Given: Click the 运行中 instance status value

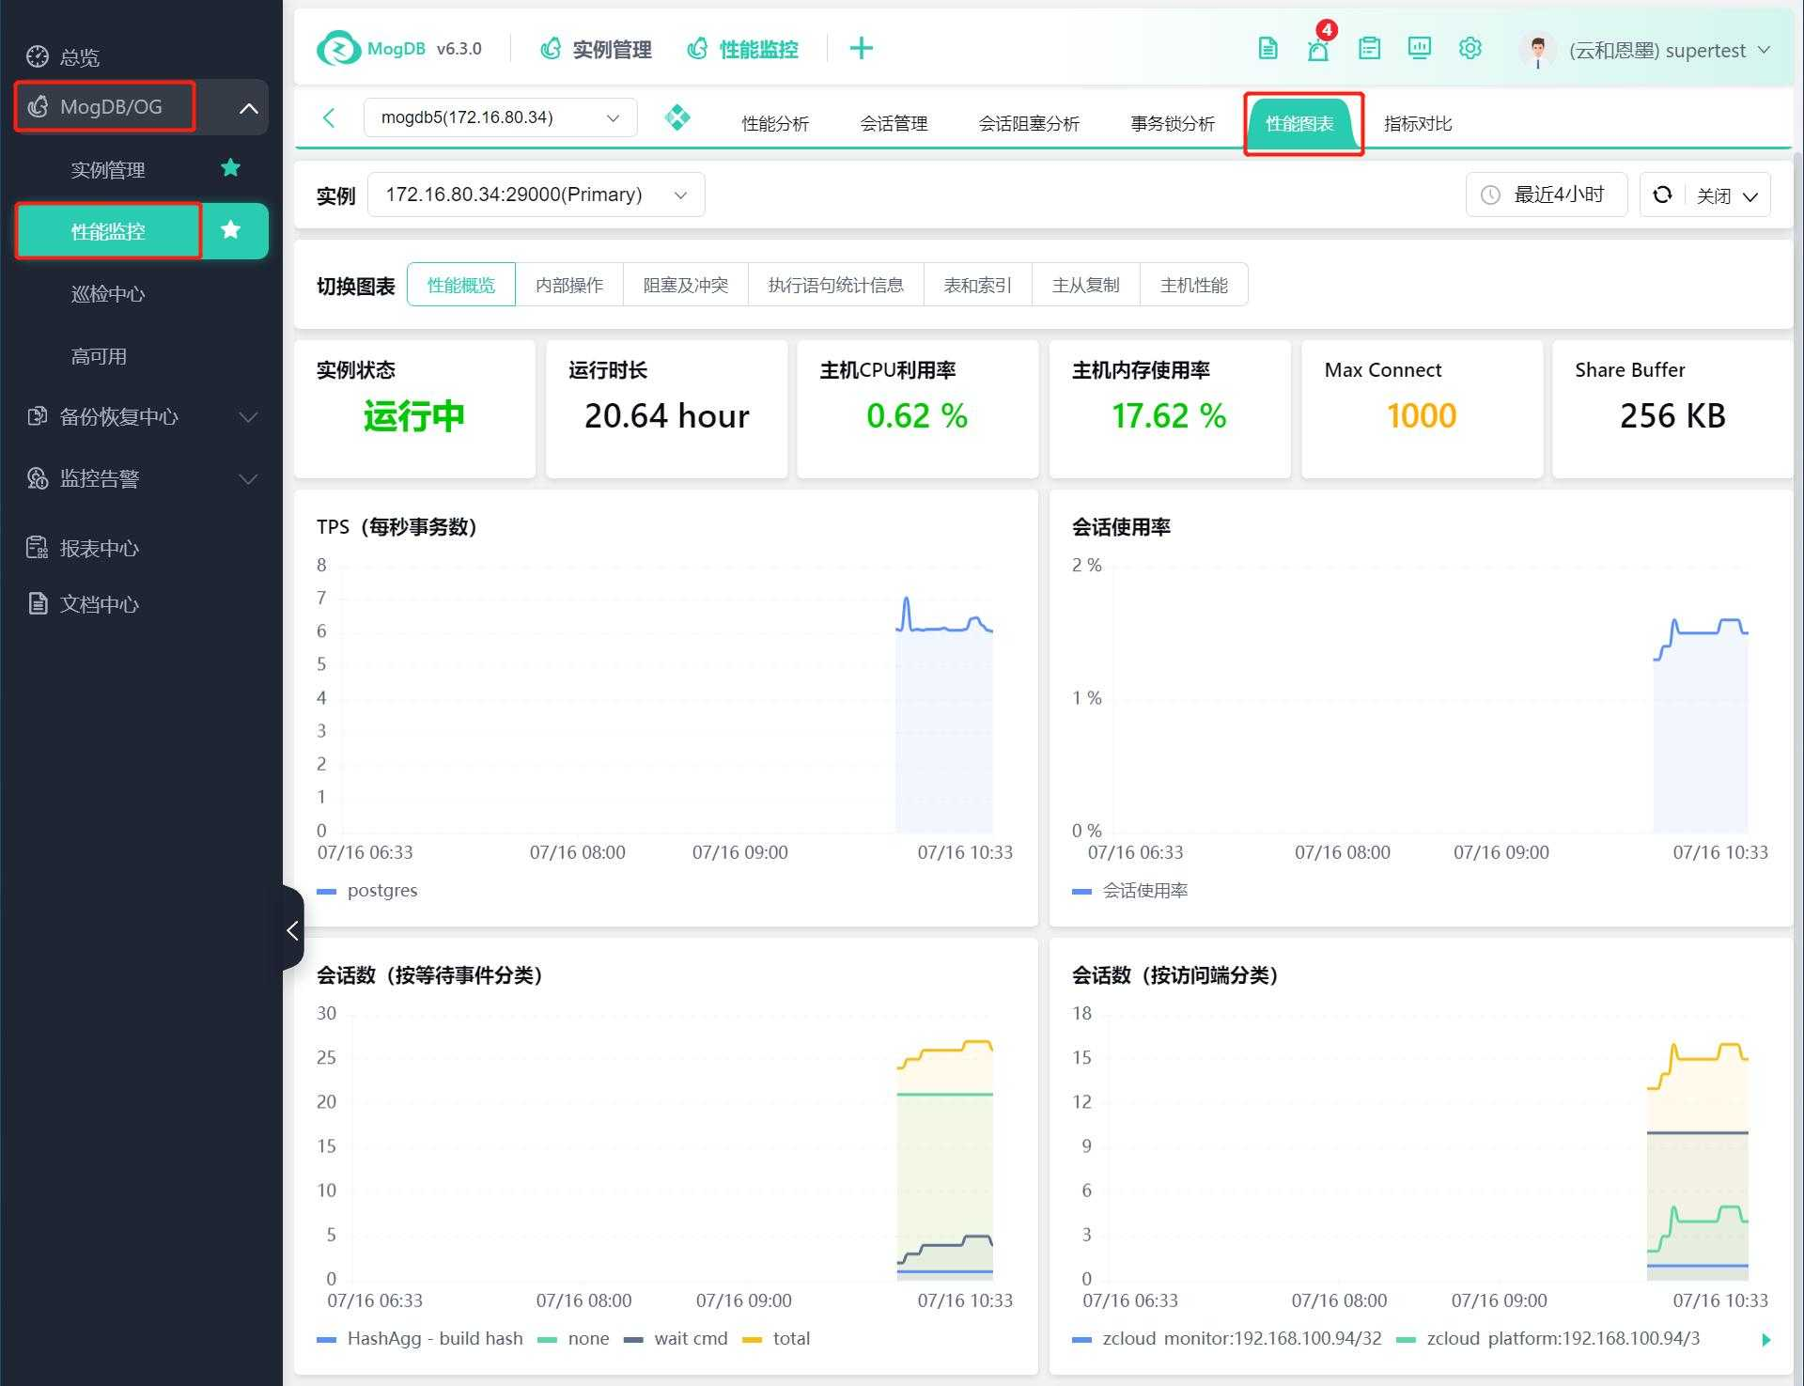Looking at the screenshot, I should pyautogui.click(x=413, y=415).
